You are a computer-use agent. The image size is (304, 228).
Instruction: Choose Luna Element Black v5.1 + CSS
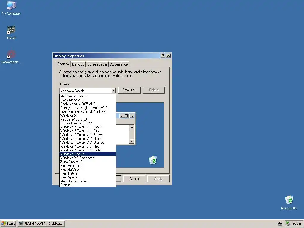88,112
